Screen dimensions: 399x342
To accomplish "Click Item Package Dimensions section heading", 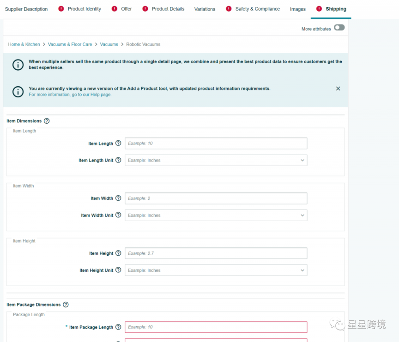I will pyautogui.click(x=34, y=305).
